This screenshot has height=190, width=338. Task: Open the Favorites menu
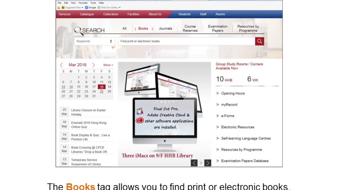click(83, 3)
